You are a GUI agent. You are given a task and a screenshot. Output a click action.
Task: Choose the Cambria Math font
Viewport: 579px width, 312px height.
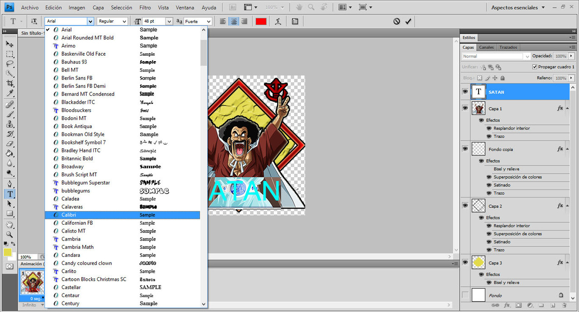pyautogui.click(x=122, y=247)
